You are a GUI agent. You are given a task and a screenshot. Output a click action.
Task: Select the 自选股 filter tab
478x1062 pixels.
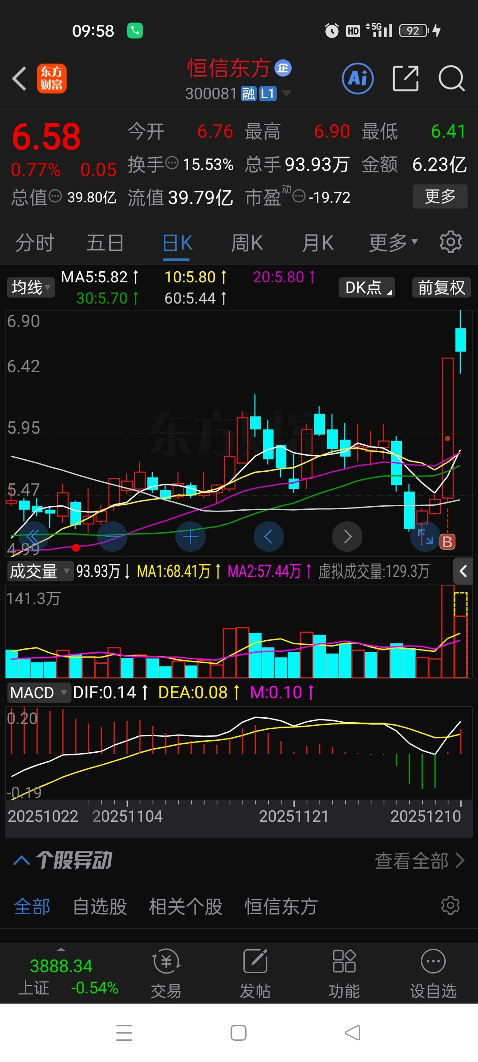coord(100,907)
